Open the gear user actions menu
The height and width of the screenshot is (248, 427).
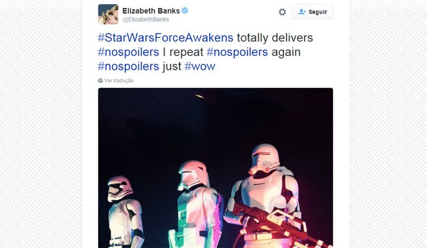tap(282, 12)
